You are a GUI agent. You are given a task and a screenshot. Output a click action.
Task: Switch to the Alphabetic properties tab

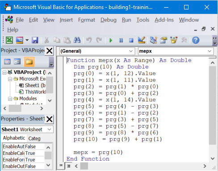14,138
